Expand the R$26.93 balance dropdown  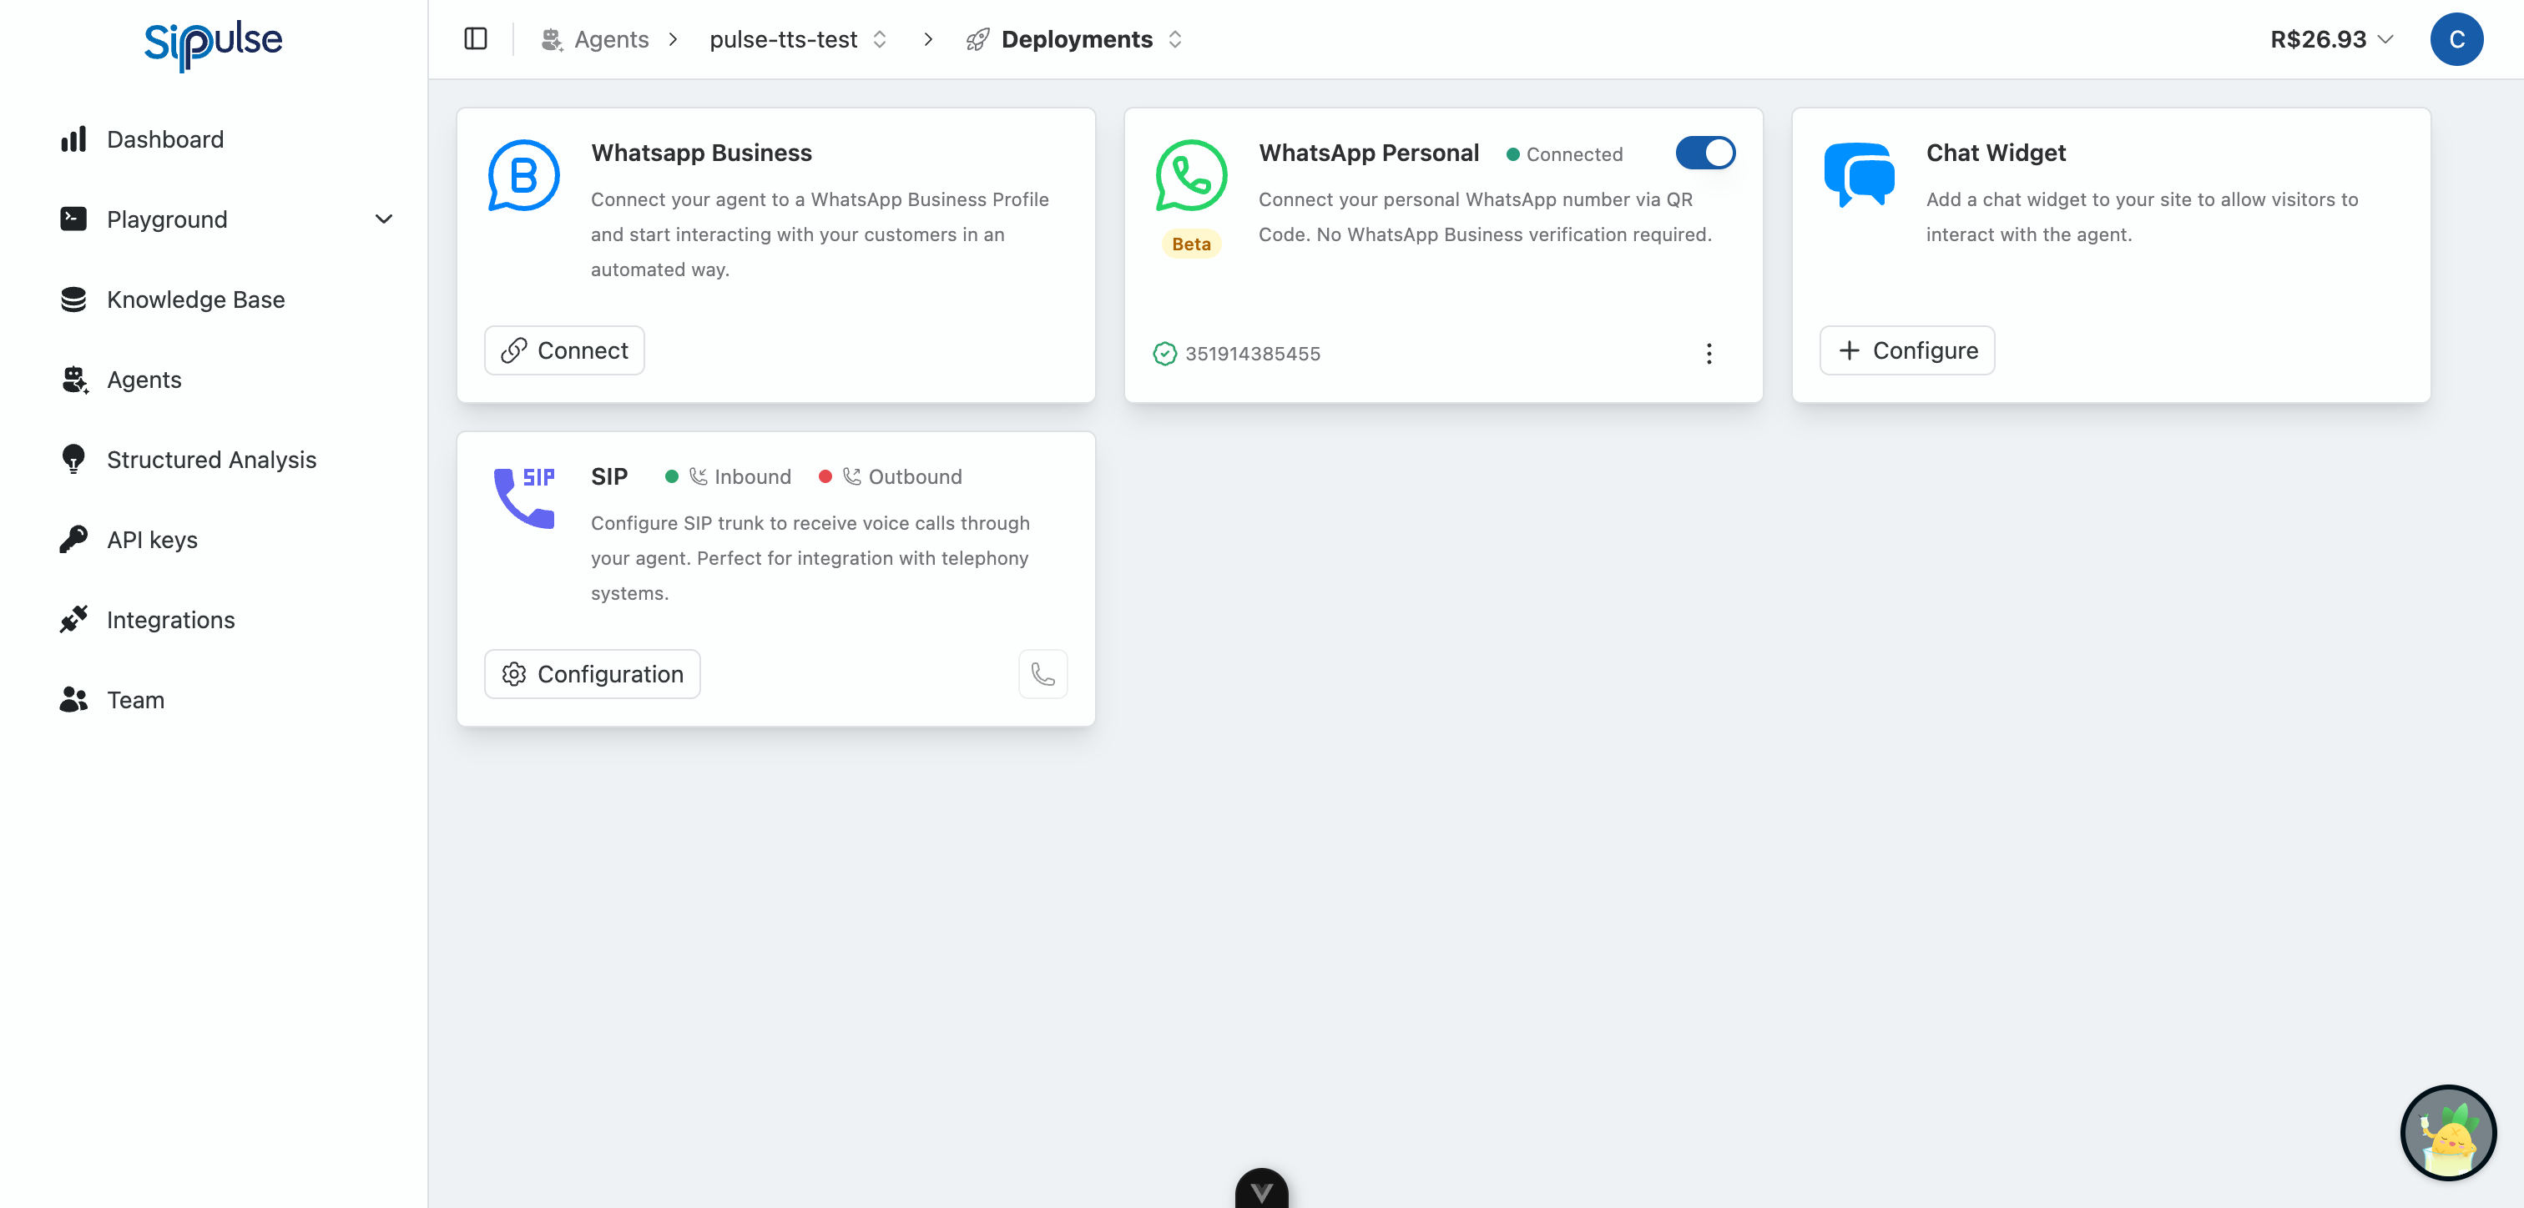[x=2383, y=39]
